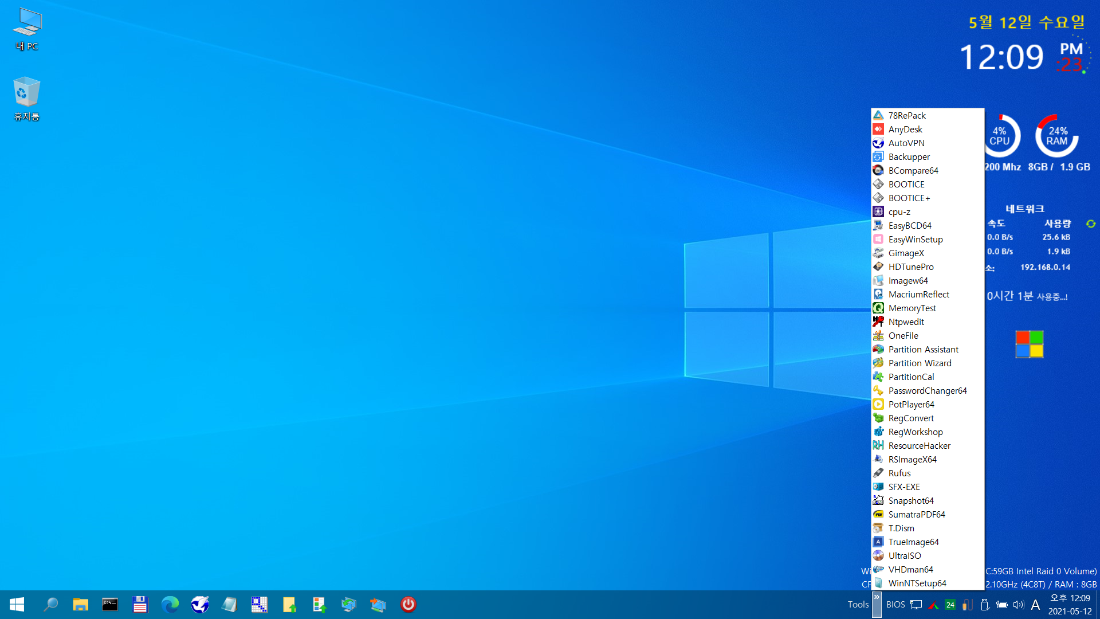
Task: Open ResourceHacker from the list
Action: coord(928,445)
